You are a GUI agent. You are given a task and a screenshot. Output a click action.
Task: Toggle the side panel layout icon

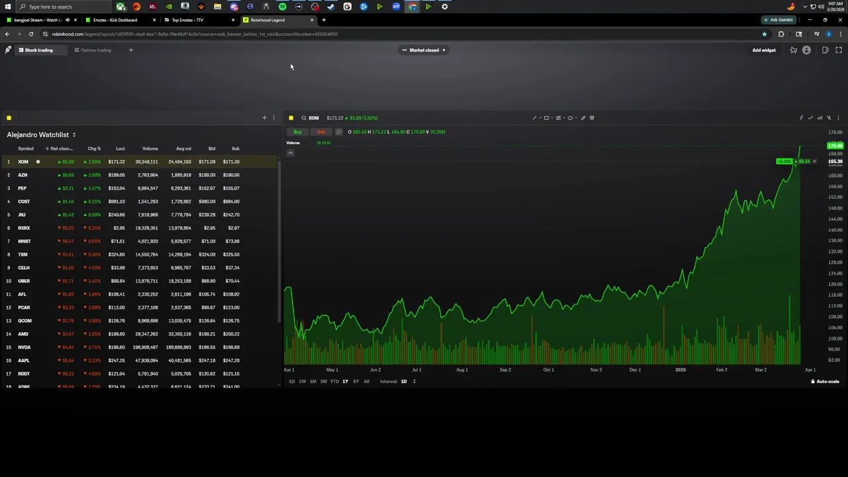click(x=825, y=50)
